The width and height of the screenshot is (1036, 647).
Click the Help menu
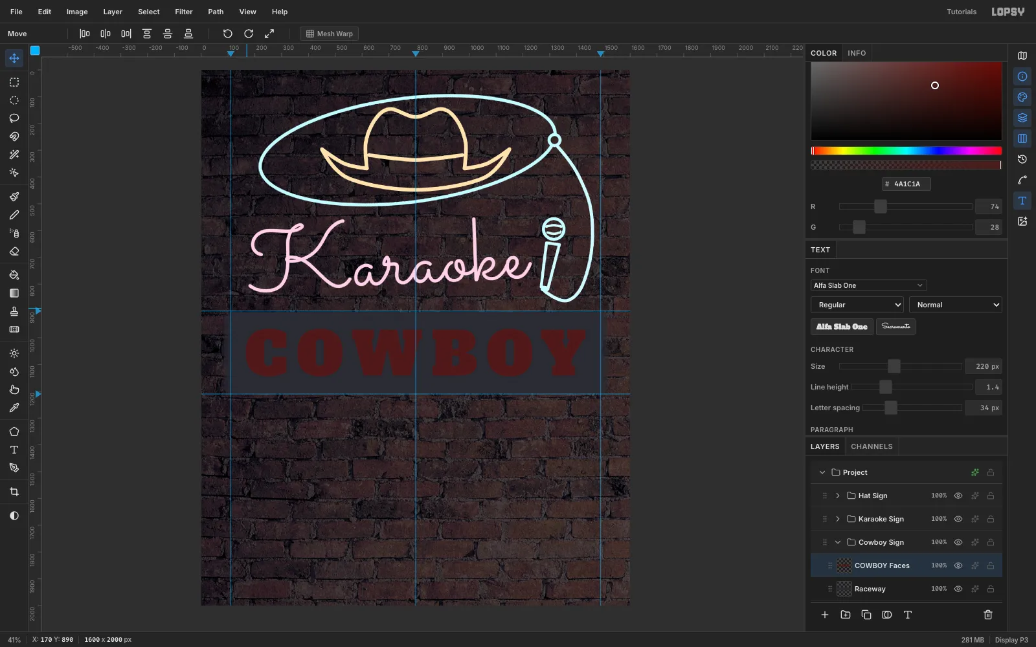click(x=280, y=12)
